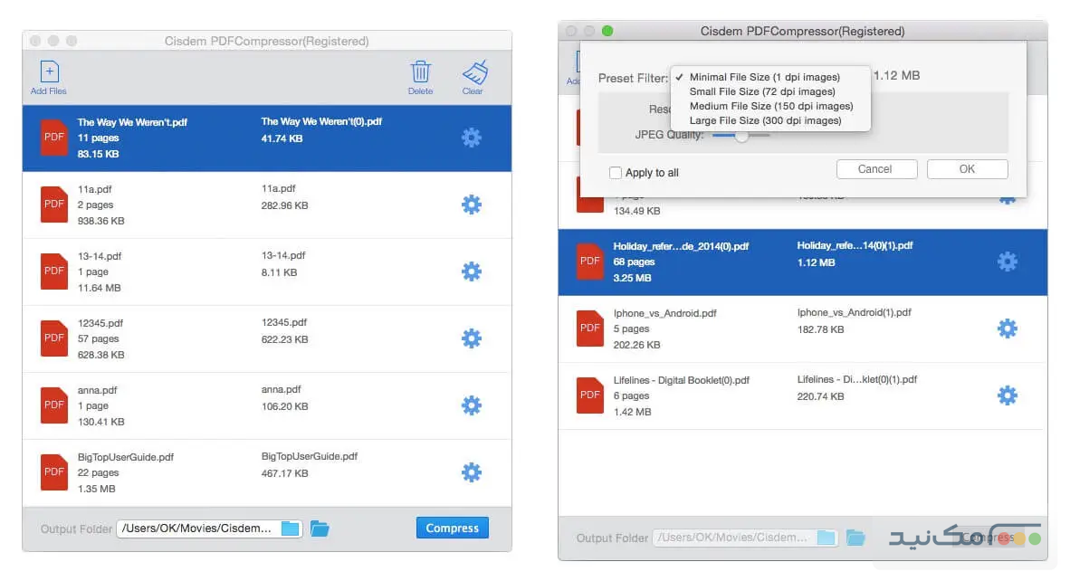This screenshot has width=1070, height=581.
Task: Choose Small File Size (72 dpi images)
Action: pos(762,91)
